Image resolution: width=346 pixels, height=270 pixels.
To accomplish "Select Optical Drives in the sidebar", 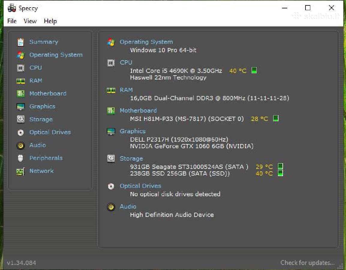I will (50, 132).
